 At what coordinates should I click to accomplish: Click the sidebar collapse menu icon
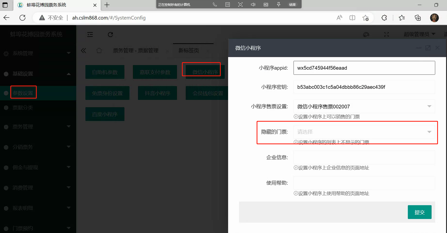(90, 35)
